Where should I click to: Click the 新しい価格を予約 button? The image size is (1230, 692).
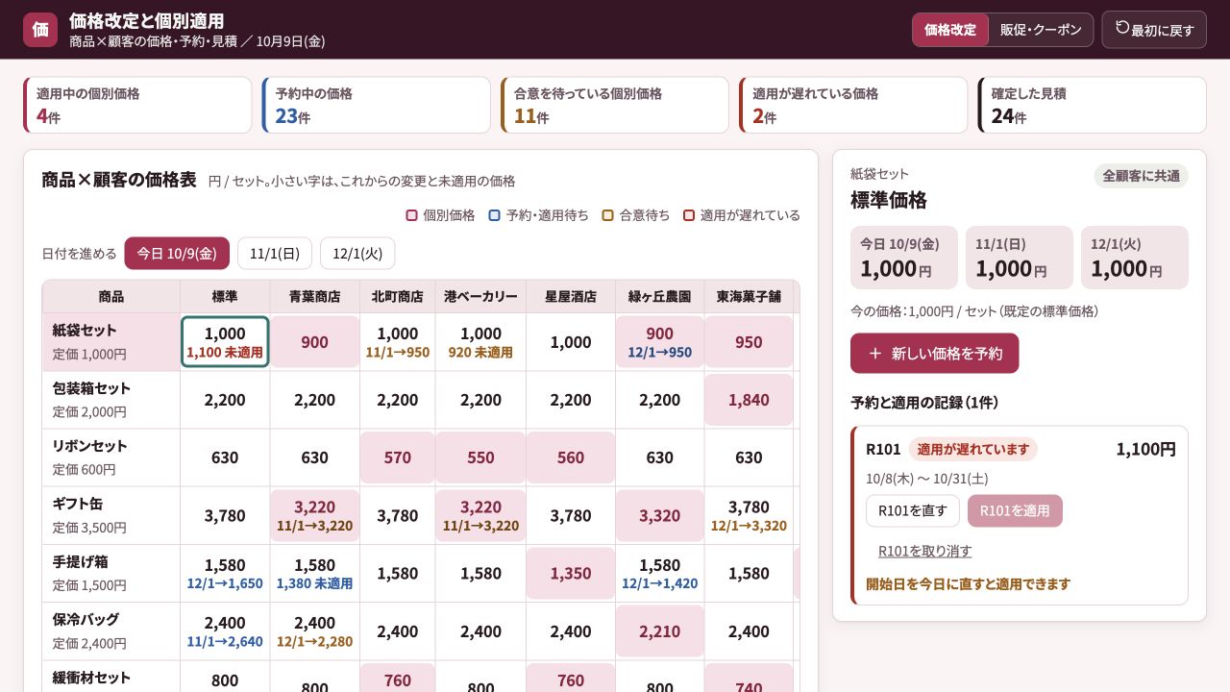934,354
